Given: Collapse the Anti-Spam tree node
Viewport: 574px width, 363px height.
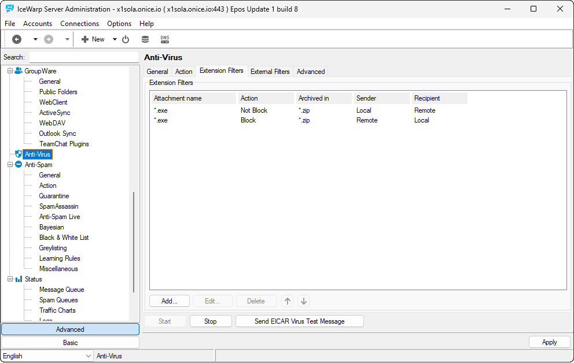Looking at the screenshot, I should (10, 165).
